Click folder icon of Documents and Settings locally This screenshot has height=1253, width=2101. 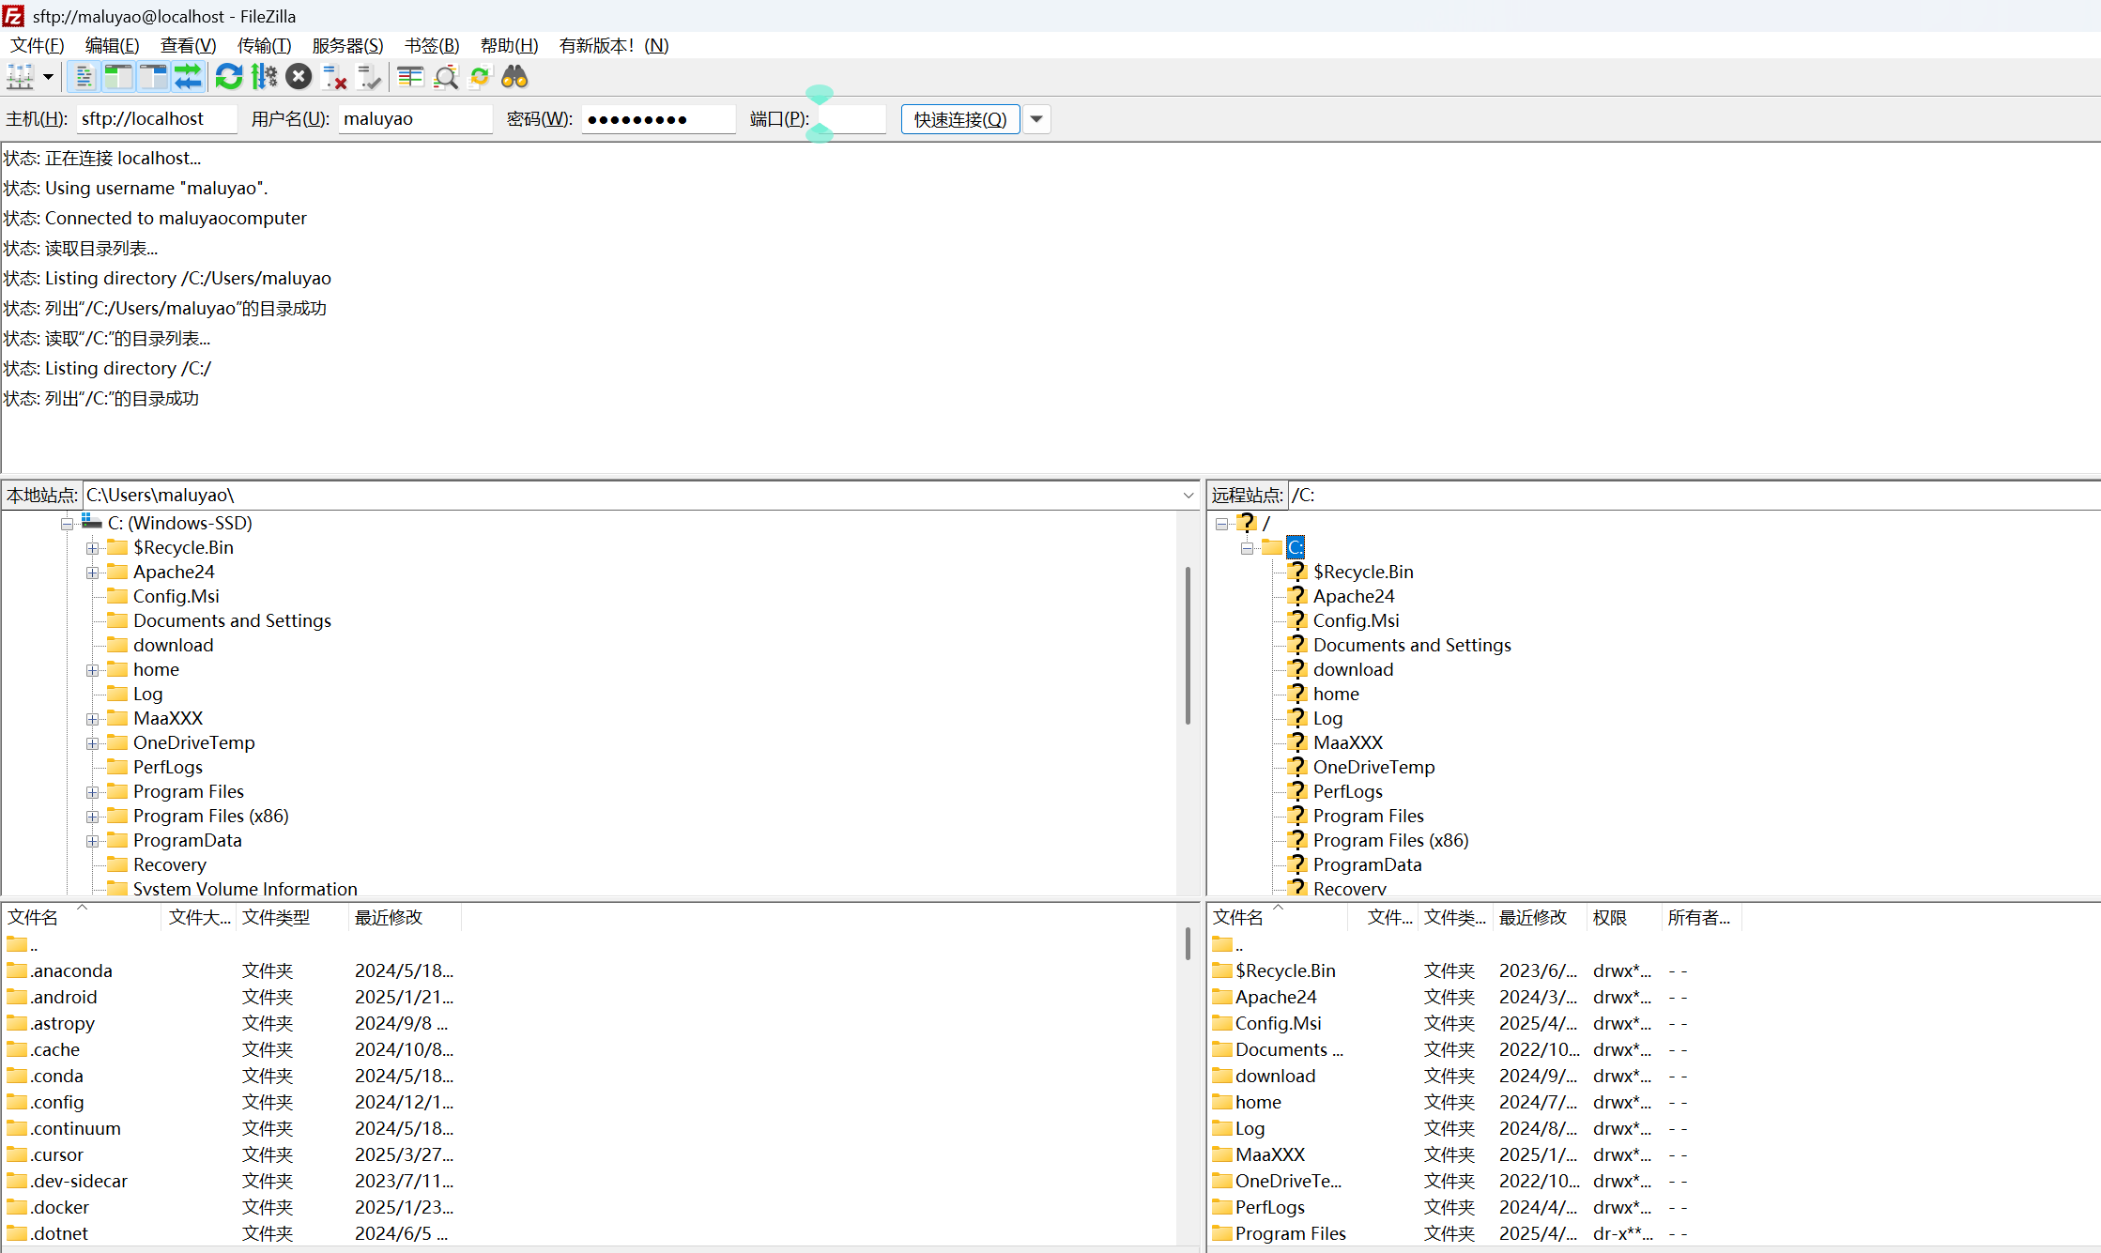[x=117, y=620]
